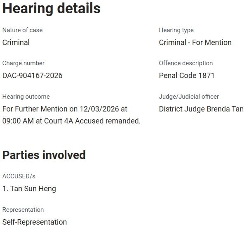Image resolution: width=249 pixels, height=237 pixels.
Task: Click the "Nature of case" label
Action: [22, 30]
